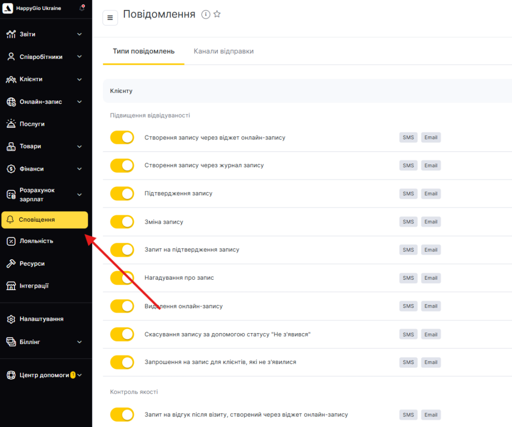Expand the Звіти menu chevron

click(79, 34)
